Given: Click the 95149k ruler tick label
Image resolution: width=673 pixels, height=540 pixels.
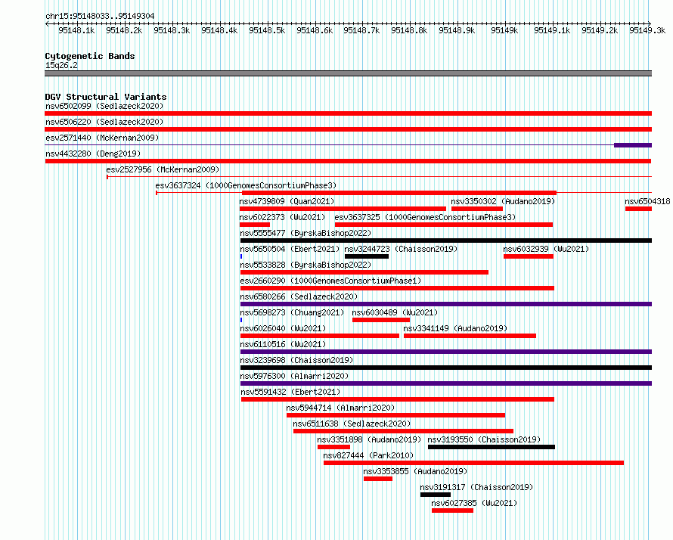Looking at the screenshot, I should click(x=505, y=30).
